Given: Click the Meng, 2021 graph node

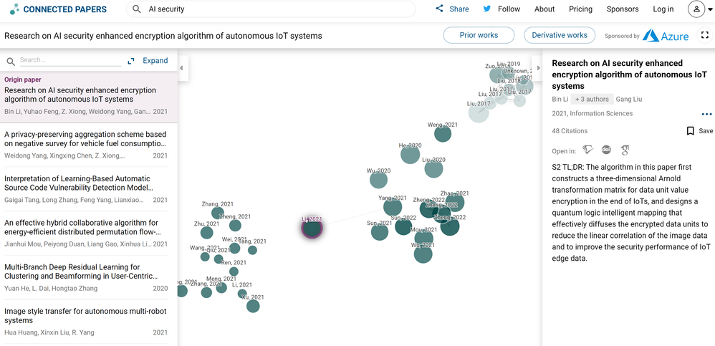Looking at the screenshot, I should pyautogui.click(x=221, y=288).
